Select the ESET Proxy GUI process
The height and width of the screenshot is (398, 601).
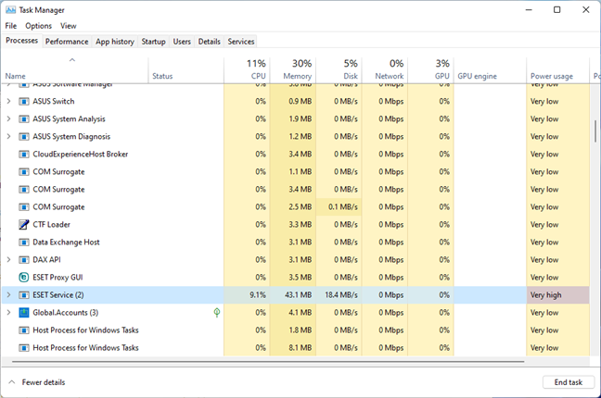(296, 278)
